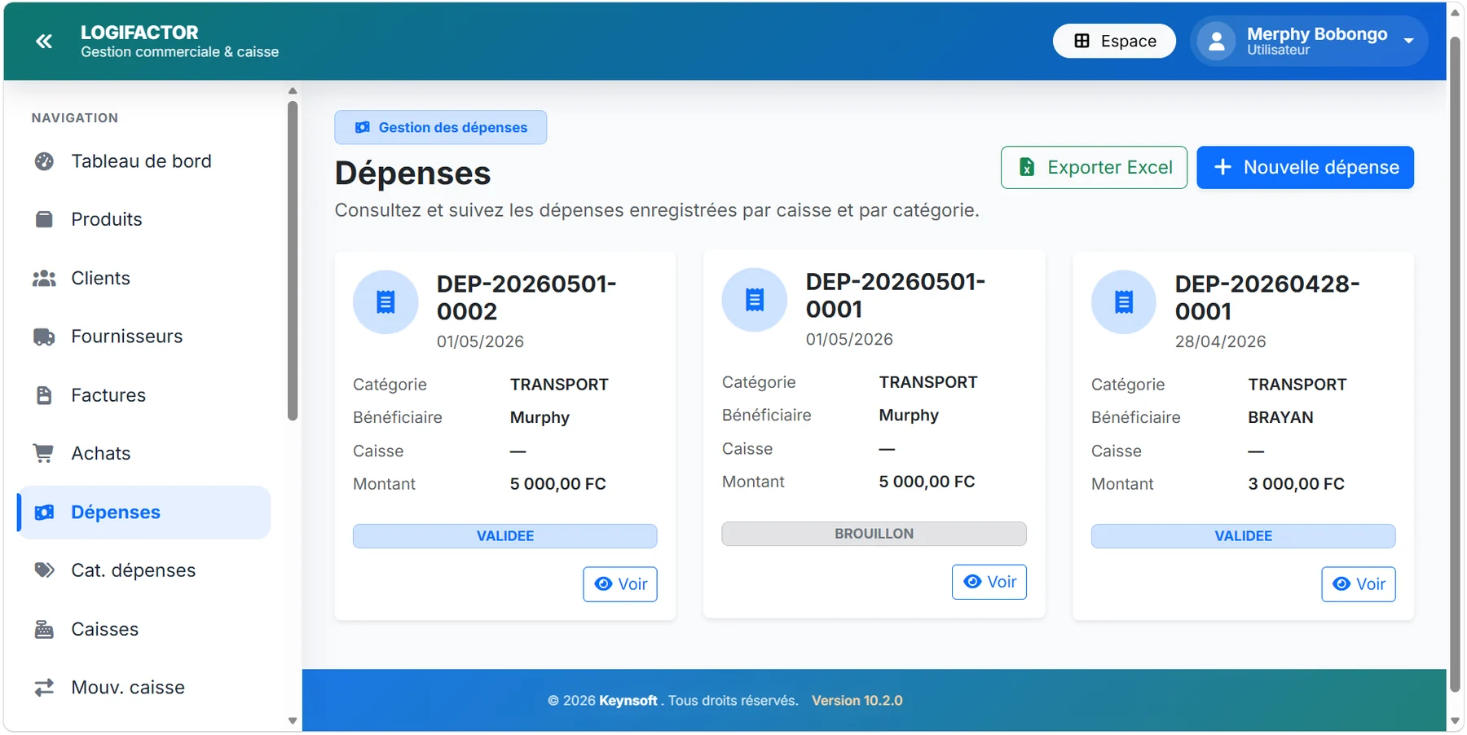Click the user avatar icon
This screenshot has height=735, width=1467.
[1216, 42]
